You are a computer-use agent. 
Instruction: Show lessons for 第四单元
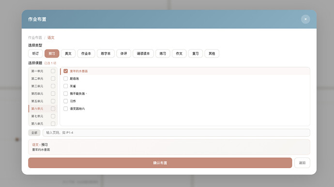(37, 93)
